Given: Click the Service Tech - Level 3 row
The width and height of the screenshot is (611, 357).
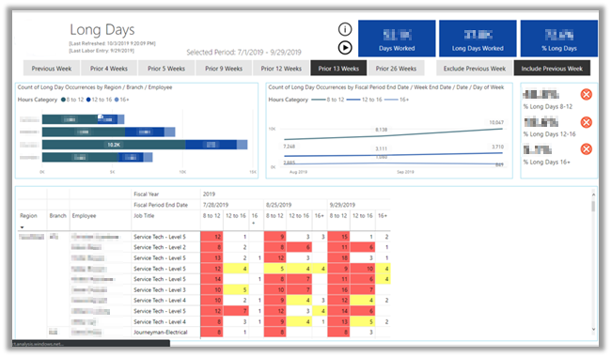Looking at the screenshot, I should pyautogui.click(x=160, y=289).
